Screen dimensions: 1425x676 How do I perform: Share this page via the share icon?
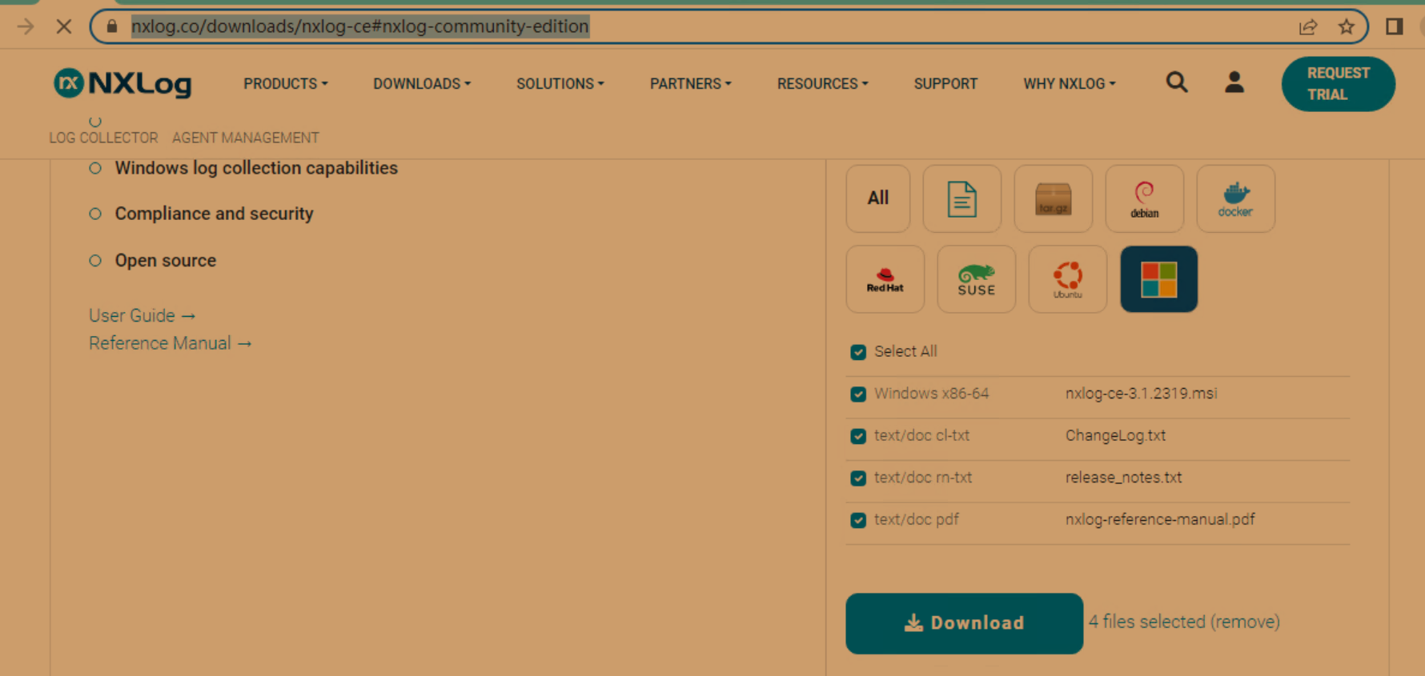click(x=1308, y=26)
